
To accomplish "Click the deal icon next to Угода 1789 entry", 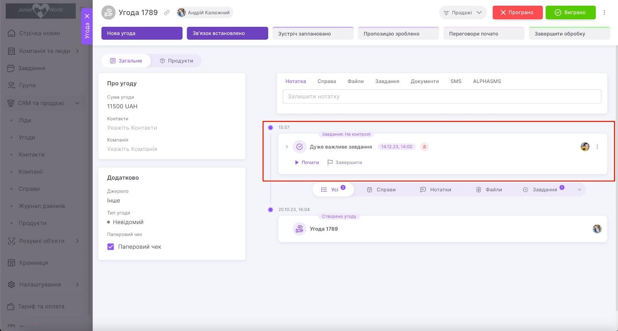I will (x=299, y=229).
